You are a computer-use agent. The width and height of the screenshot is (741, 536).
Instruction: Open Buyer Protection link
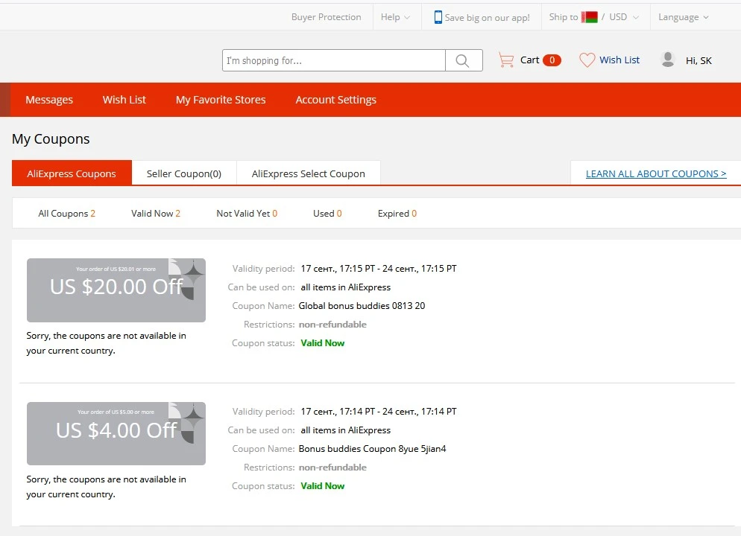326,17
